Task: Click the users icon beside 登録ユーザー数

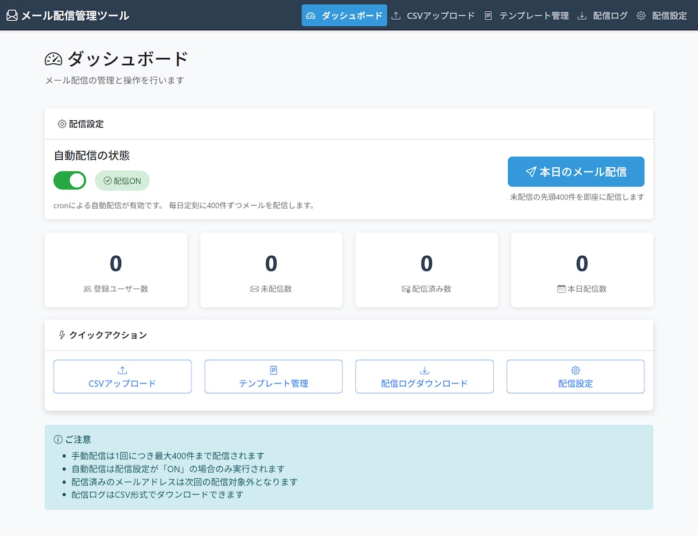Action: pyautogui.click(x=88, y=289)
